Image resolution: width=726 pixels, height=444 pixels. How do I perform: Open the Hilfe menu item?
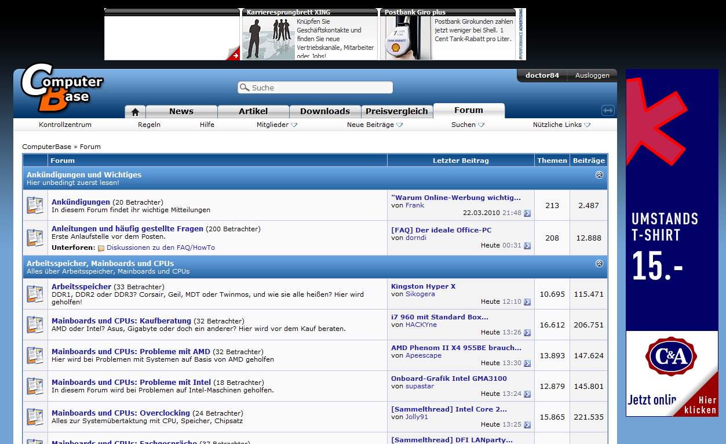point(207,125)
